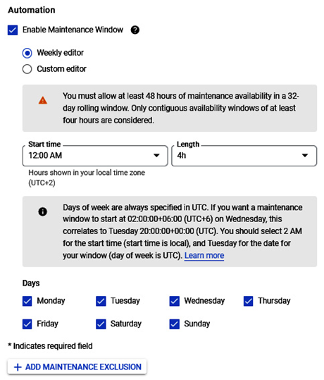Click the Length dropdown arrow

[305, 155]
